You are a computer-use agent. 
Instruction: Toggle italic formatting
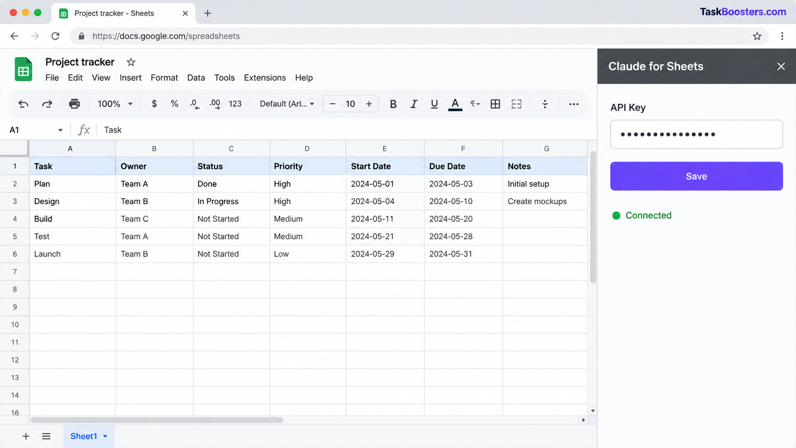[414, 104]
